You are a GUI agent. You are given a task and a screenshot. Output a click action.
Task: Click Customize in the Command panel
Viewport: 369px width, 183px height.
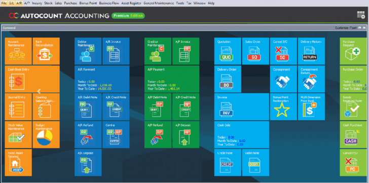[x=342, y=28]
